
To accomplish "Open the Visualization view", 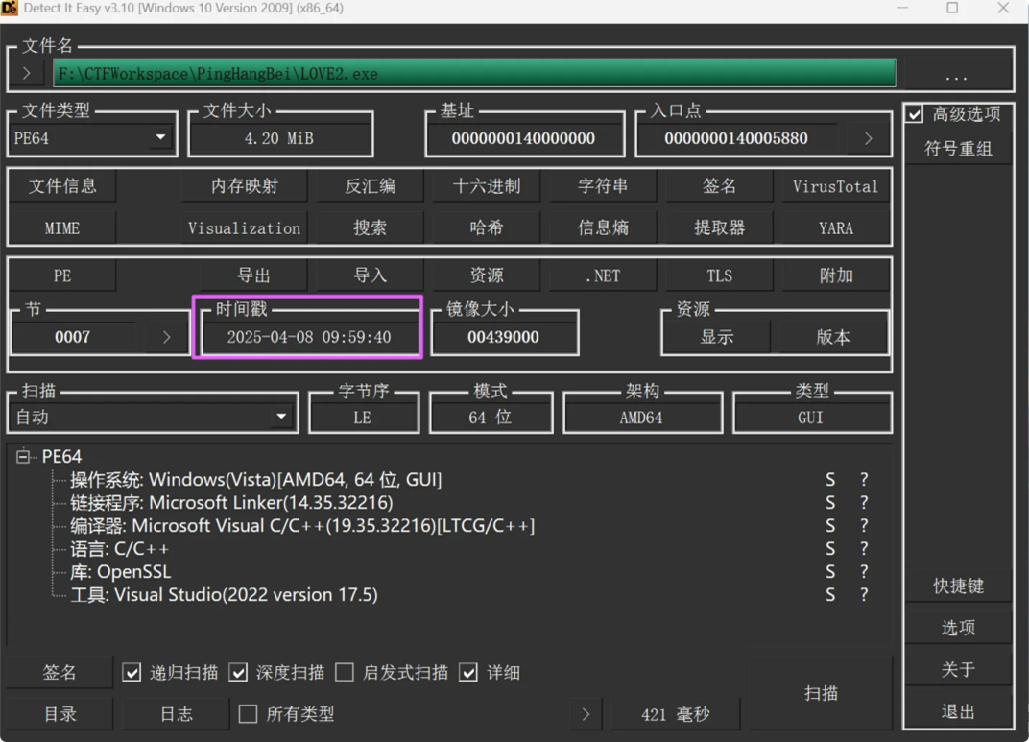I will (245, 228).
